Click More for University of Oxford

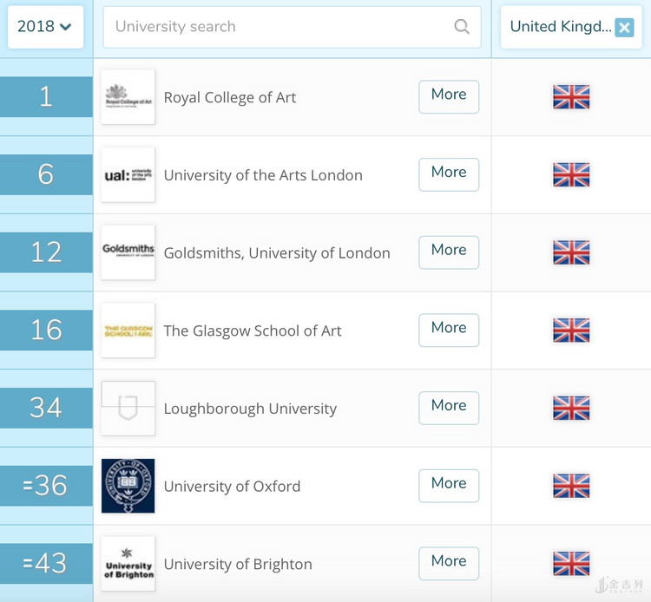point(449,486)
